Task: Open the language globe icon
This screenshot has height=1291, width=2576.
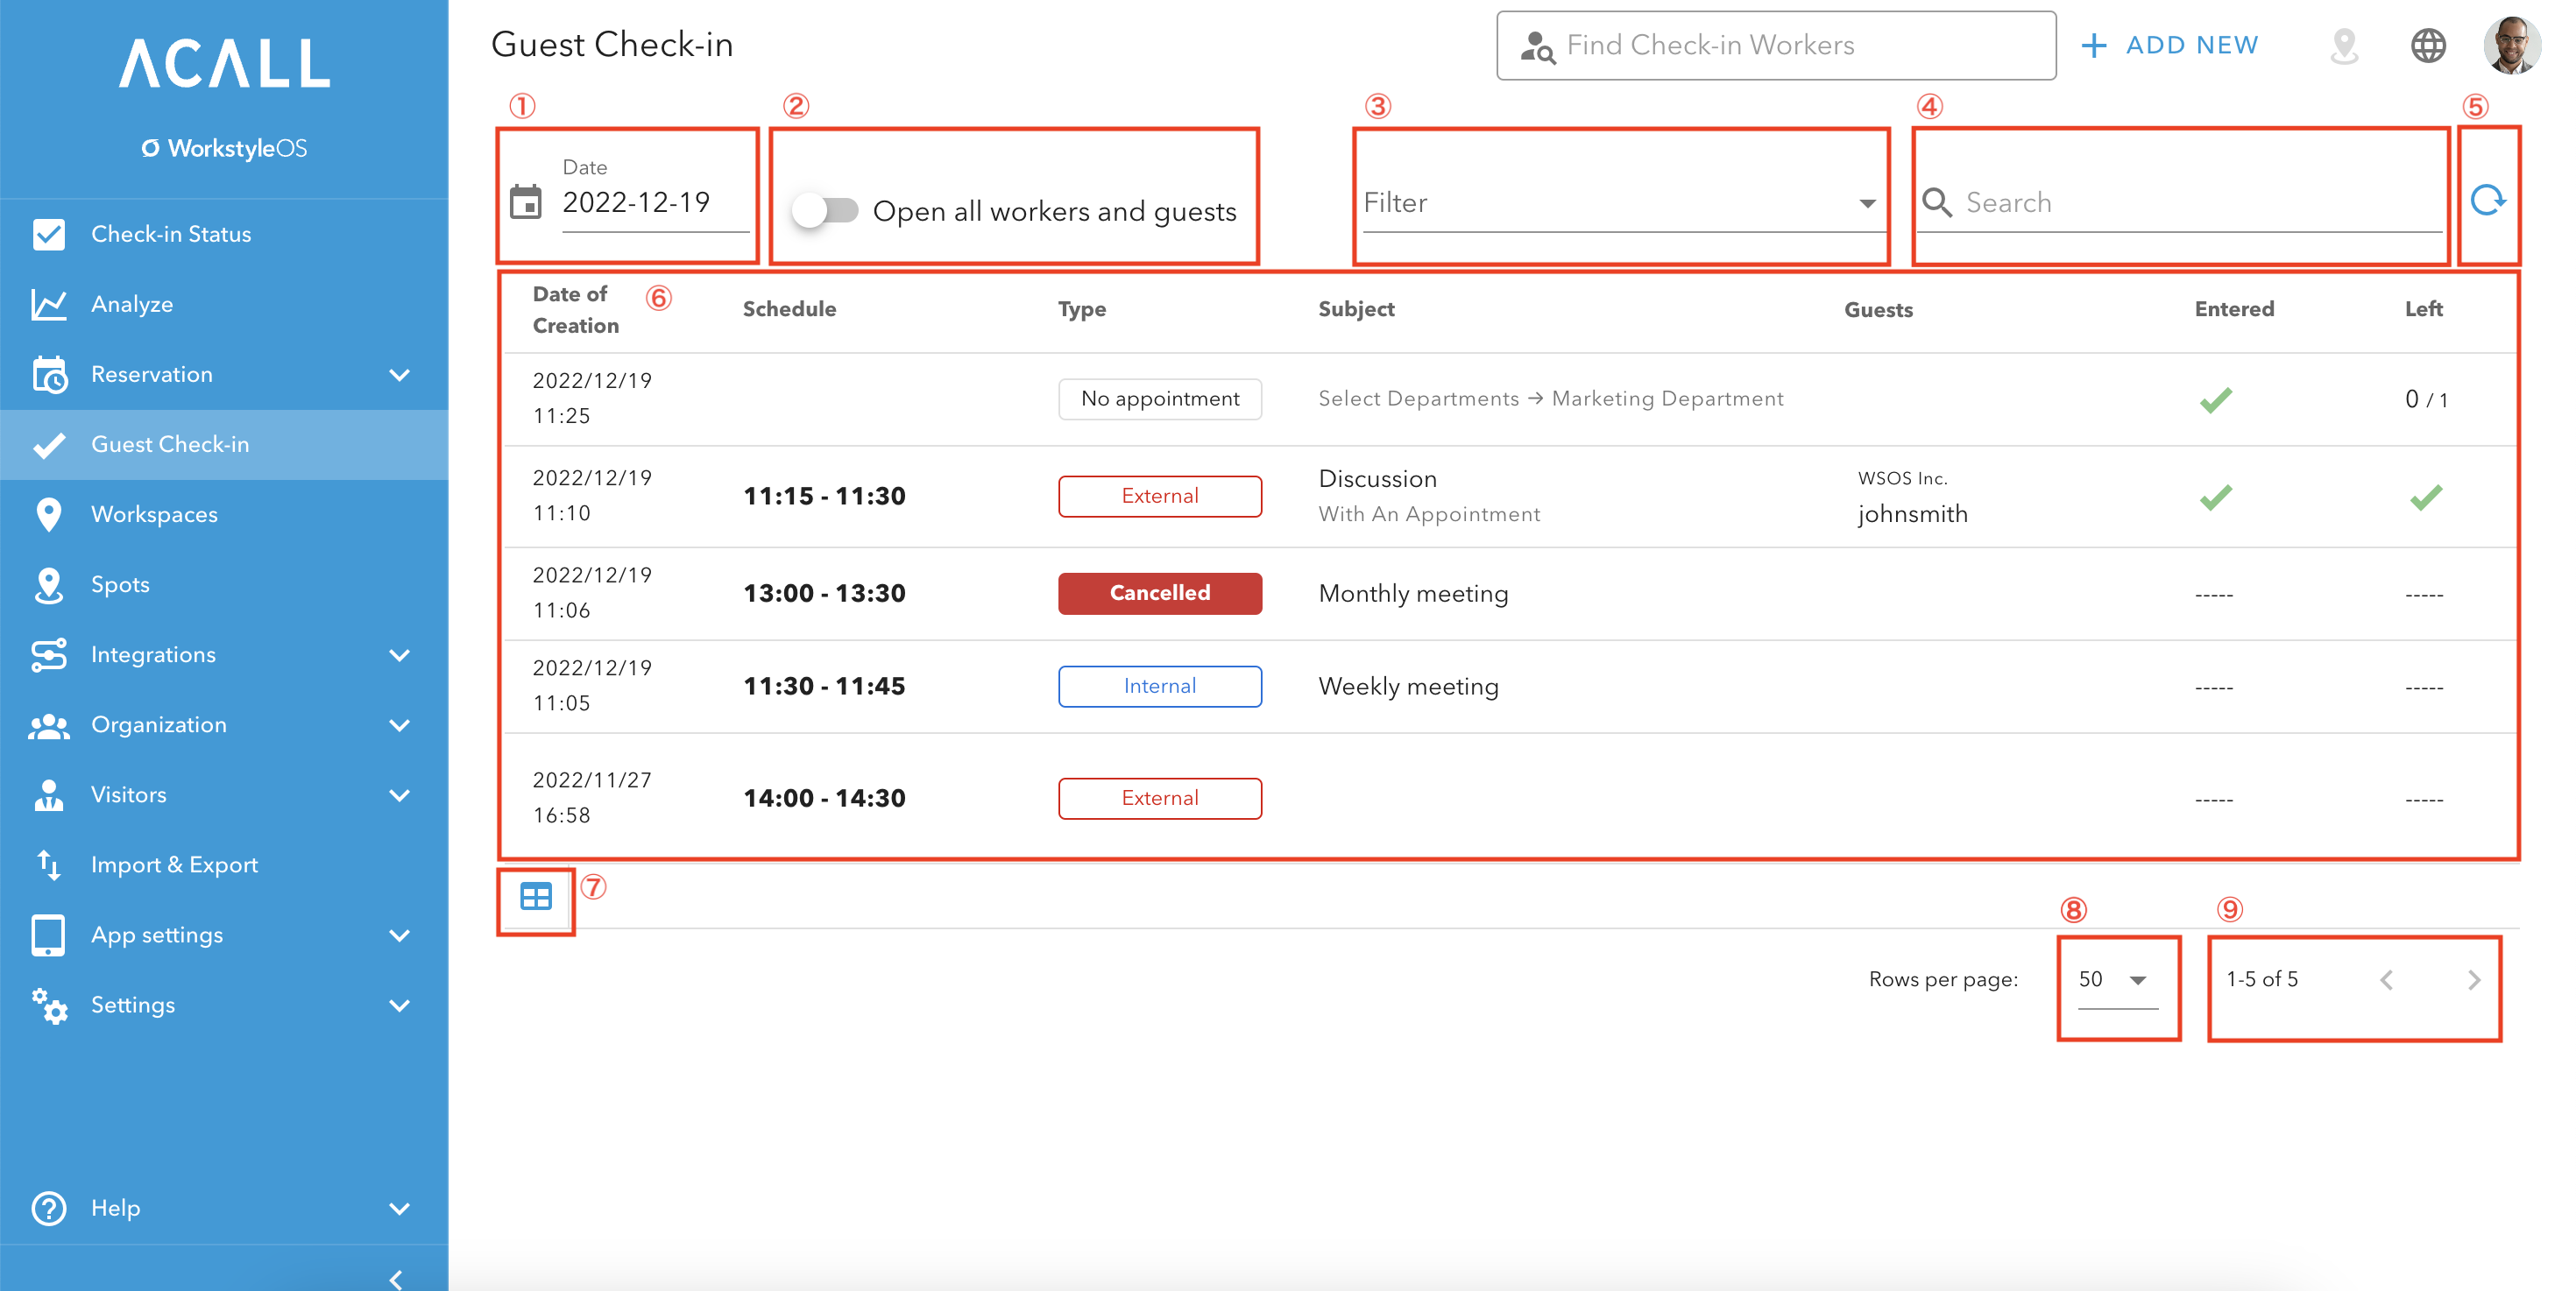Action: [x=2428, y=45]
